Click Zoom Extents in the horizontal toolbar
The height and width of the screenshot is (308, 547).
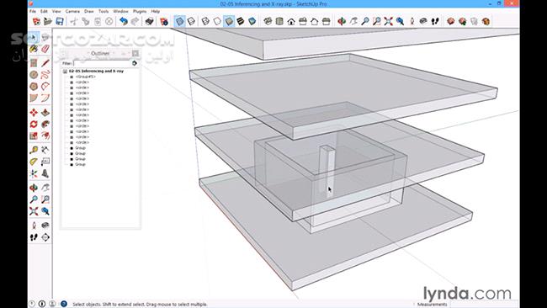coord(388,21)
